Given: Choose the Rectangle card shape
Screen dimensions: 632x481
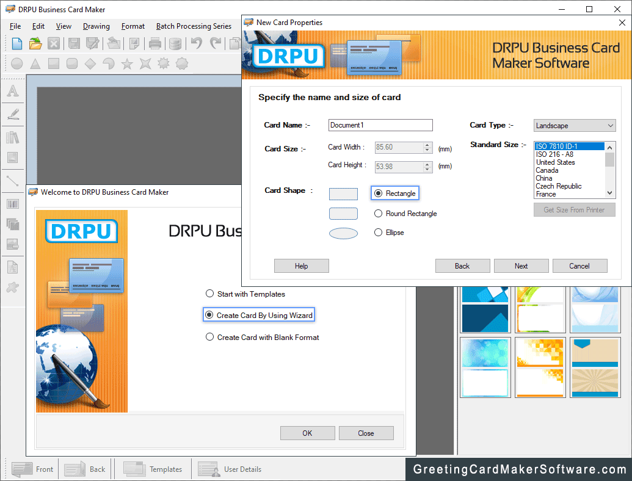Looking at the screenshot, I should pos(396,193).
